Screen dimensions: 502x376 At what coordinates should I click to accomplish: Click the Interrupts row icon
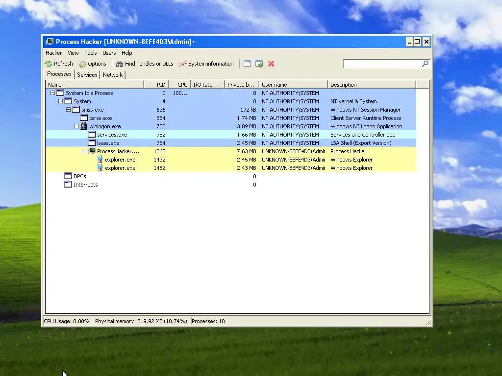pyautogui.click(x=68, y=185)
